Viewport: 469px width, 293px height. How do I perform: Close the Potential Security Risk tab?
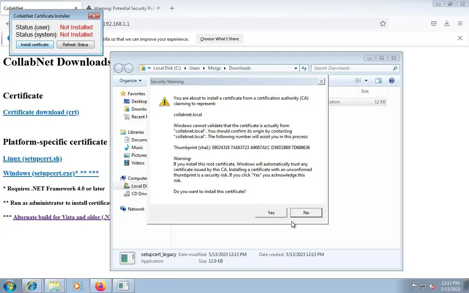158,8
